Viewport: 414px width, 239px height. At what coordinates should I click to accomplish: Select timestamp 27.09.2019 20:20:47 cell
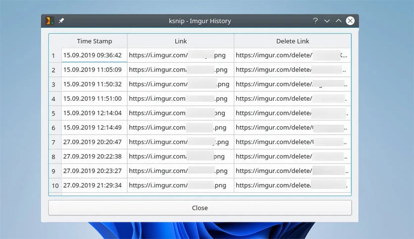click(x=94, y=142)
